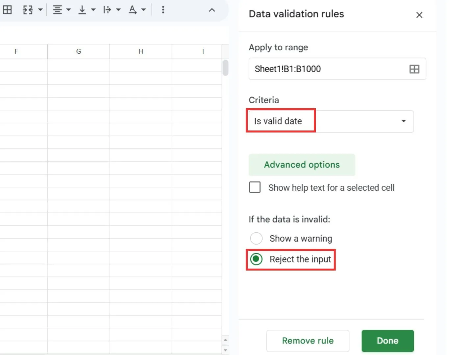Open the vertical align dropdown arrow
Viewport: 451px width, 355px height.
[x=93, y=10]
